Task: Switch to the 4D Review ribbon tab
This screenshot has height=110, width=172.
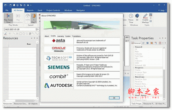Action: 18,10
